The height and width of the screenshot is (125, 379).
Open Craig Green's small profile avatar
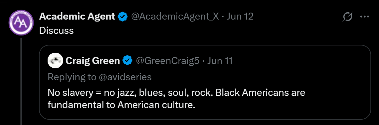(x=55, y=60)
